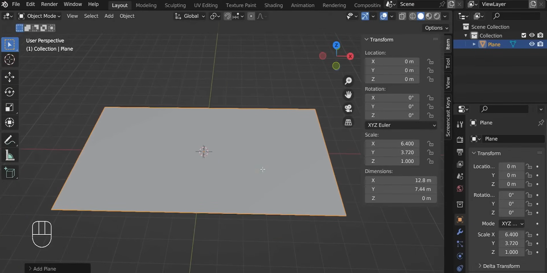This screenshot has height=273, width=547.
Task: Open the Options dropdown
Action: click(x=436, y=28)
